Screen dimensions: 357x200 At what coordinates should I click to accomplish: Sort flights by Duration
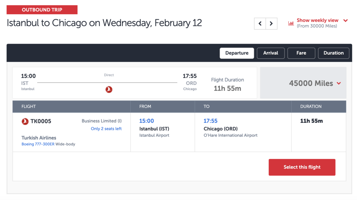tap(333, 53)
